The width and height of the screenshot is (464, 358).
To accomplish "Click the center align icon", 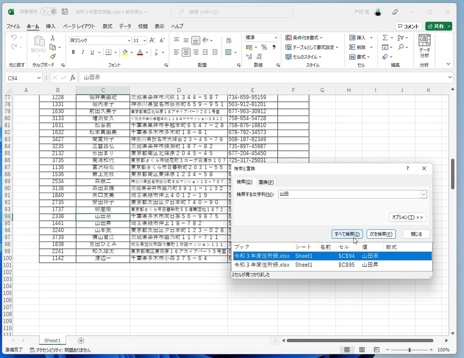I will pyautogui.click(x=186, y=53).
